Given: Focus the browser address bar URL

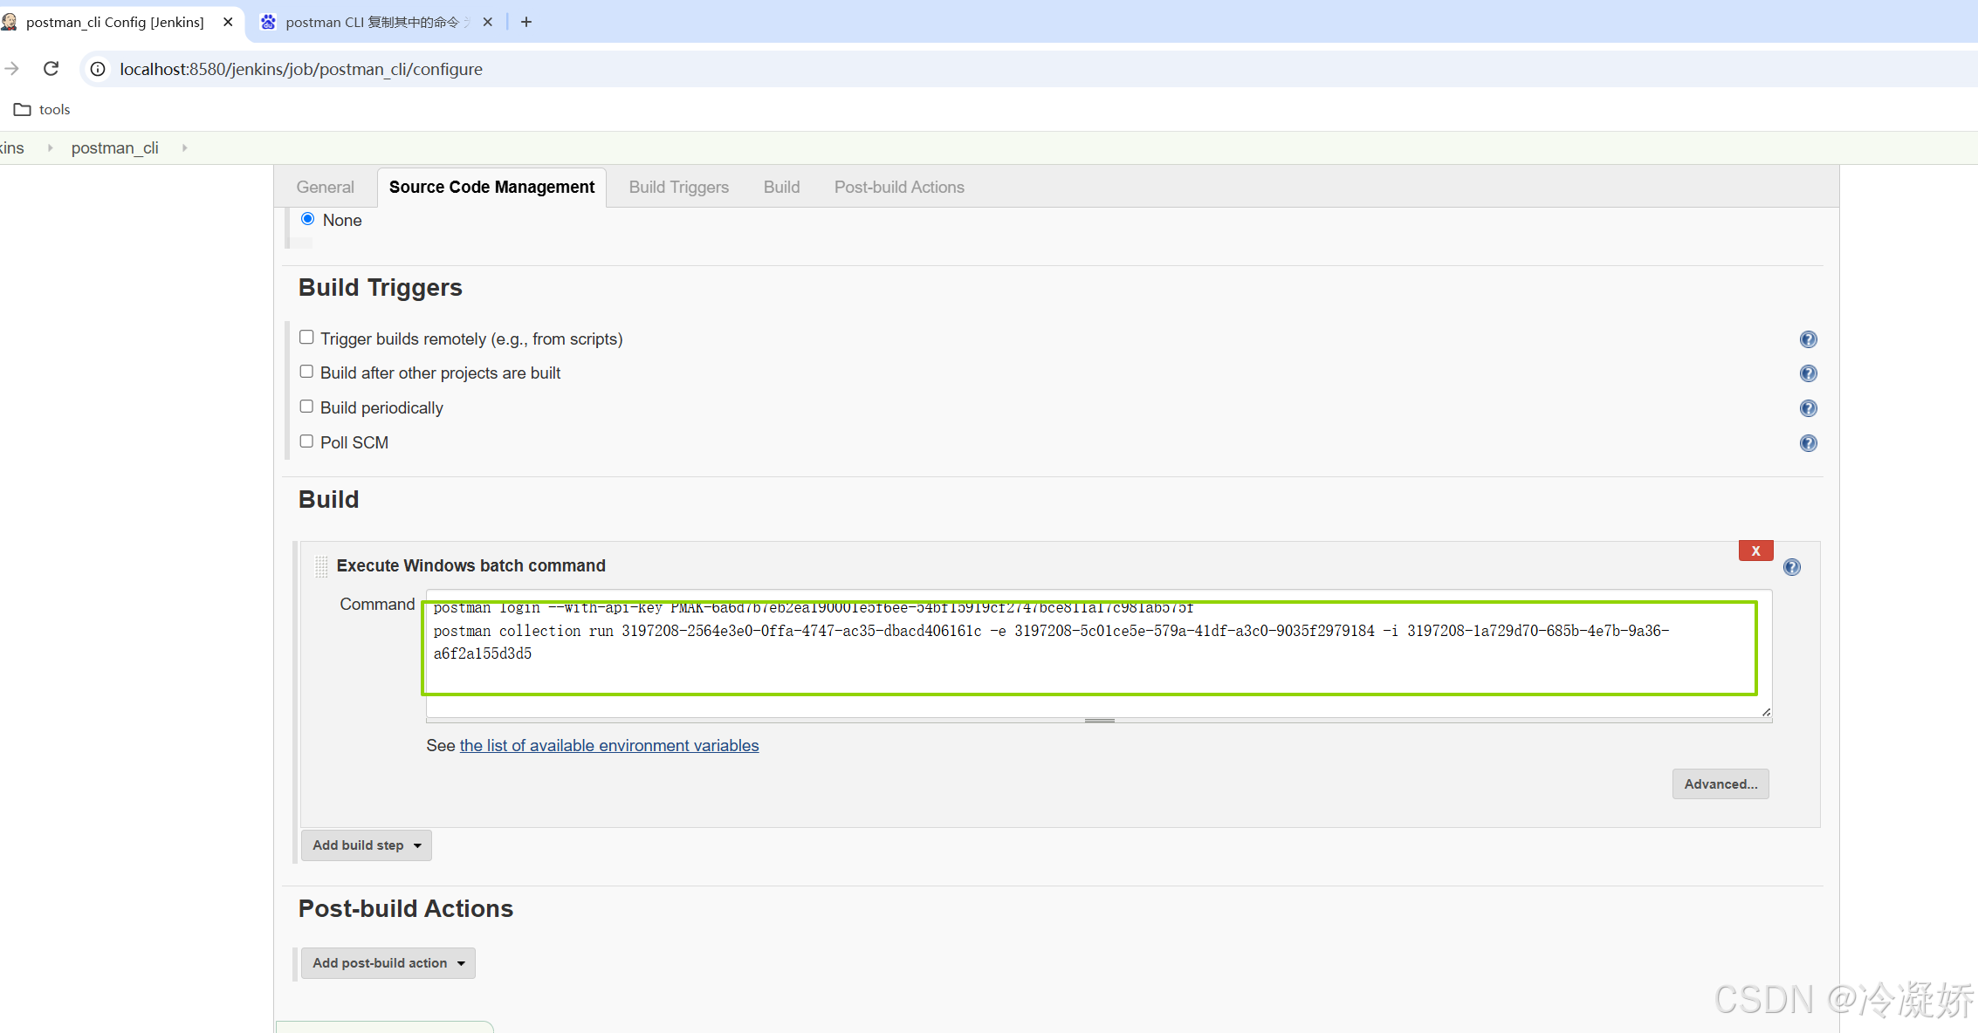Looking at the screenshot, I should (x=301, y=69).
